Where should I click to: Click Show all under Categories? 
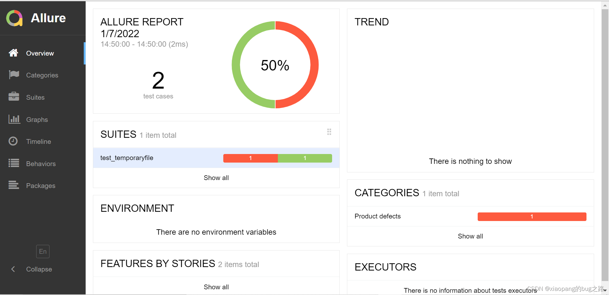point(470,236)
